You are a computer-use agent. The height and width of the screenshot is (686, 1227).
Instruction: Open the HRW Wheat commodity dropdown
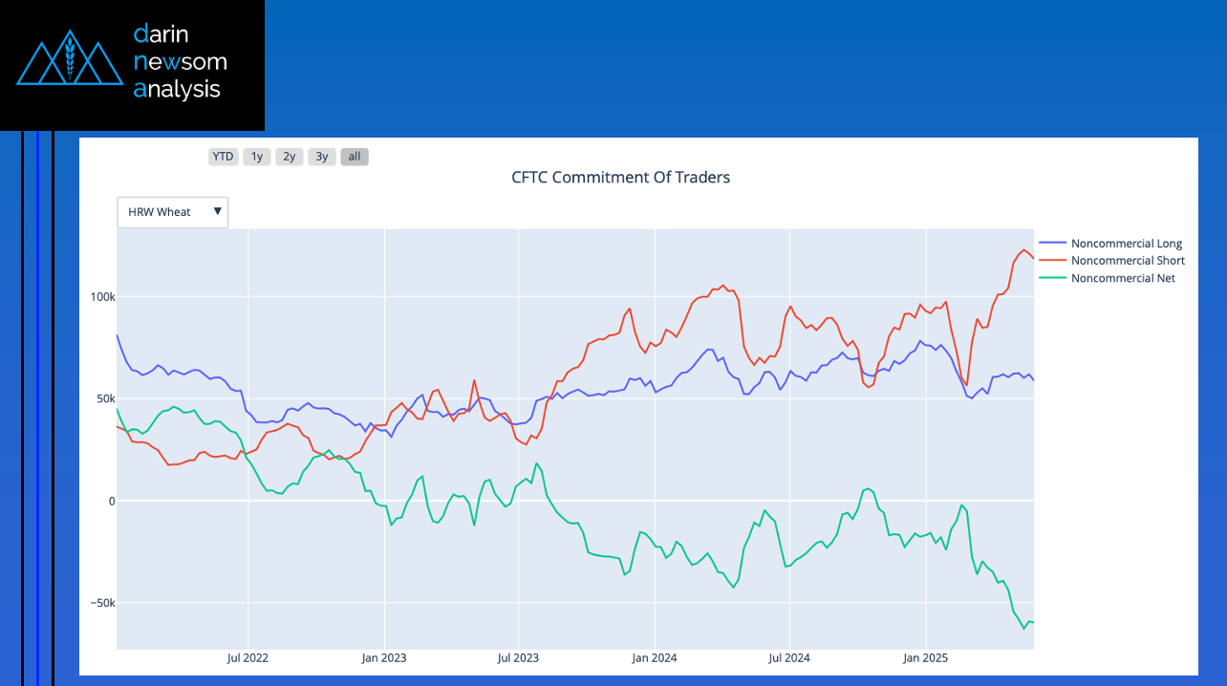pyautogui.click(x=172, y=212)
